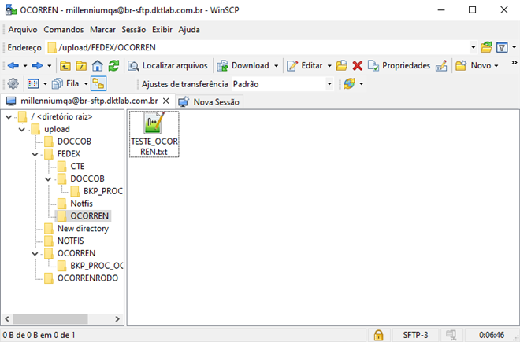Image resolution: width=520 pixels, height=342 pixels.
Task: Open the root directory folder icon
Action: point(81,65)
